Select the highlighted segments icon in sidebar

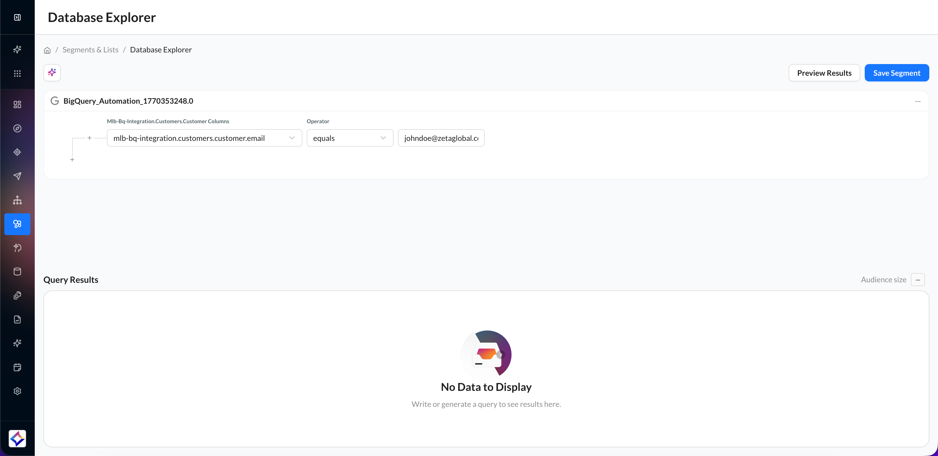(x=17, y=224)
